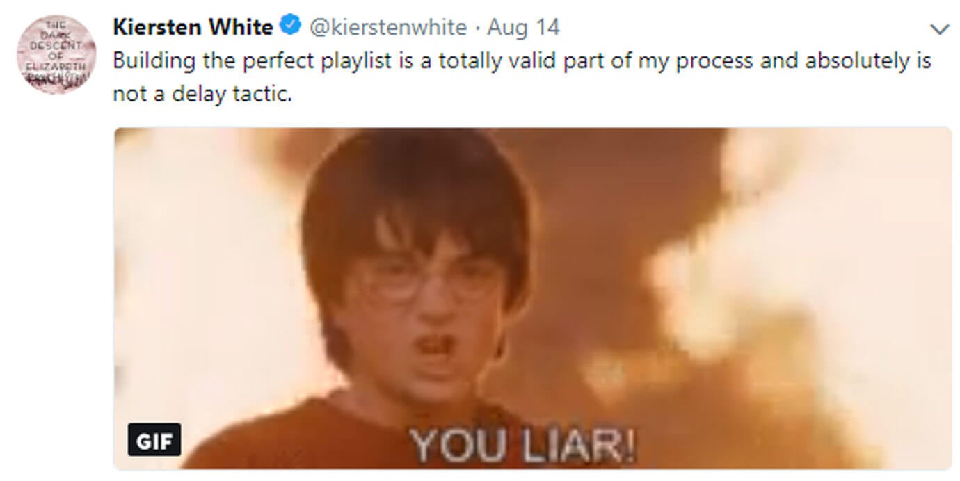Image resolution: width=960 pixels, height=481 pixels.
Task: Click the words 'not a delay tactic'
Action: pos(200,93)
